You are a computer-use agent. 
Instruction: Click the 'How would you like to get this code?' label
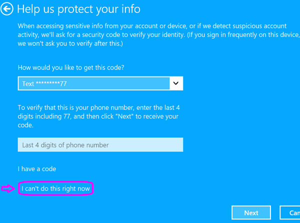(71, 67)
